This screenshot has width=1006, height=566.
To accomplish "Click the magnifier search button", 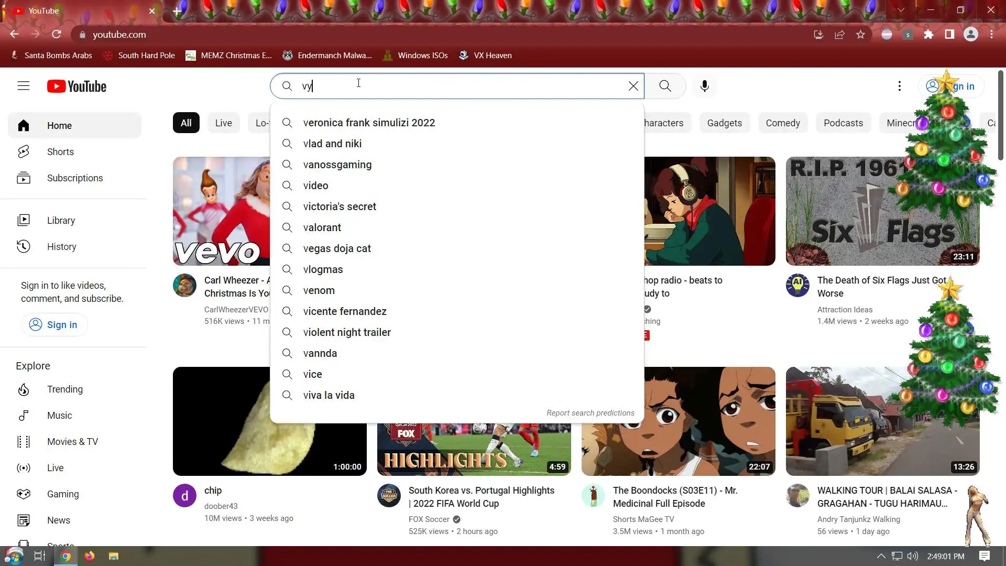I will click(665, 86).
